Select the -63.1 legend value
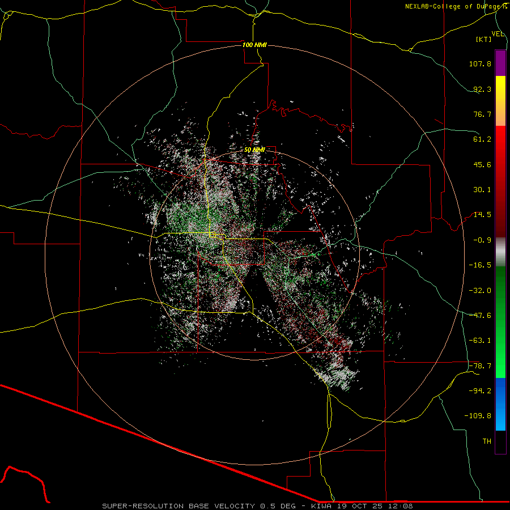Image resolution: width=510 pixels, height=510 pixels. (x=480, y=341)
